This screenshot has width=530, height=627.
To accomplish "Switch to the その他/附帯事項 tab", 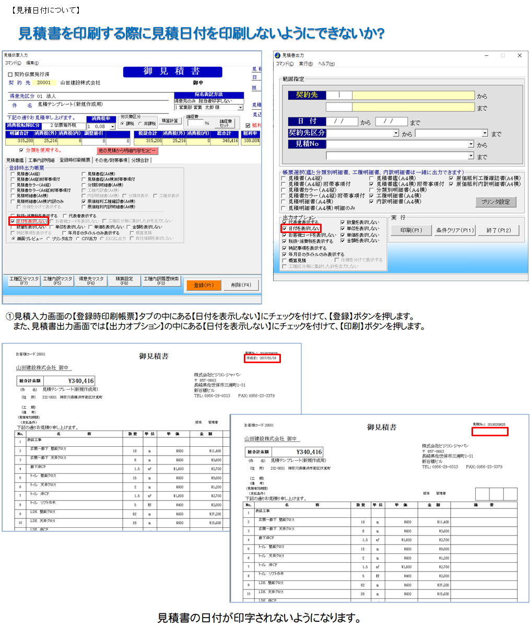I will click(x=111, y=160).
